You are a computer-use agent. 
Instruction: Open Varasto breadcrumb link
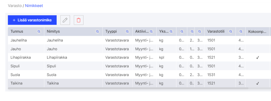pyautogui.click(x=15, y=6)
